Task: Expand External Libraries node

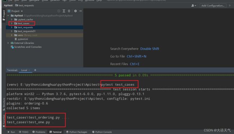Action: [x=8, y=43]
